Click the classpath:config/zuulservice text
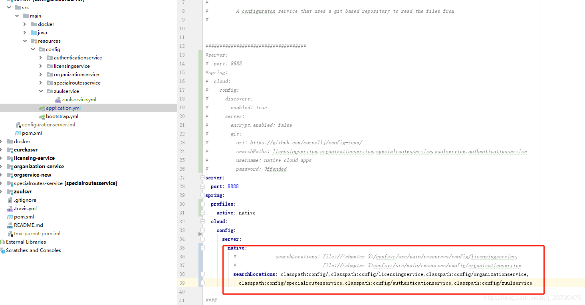Image resolution: width=585 pixels, height=305 pixels. tap(493, 283)
